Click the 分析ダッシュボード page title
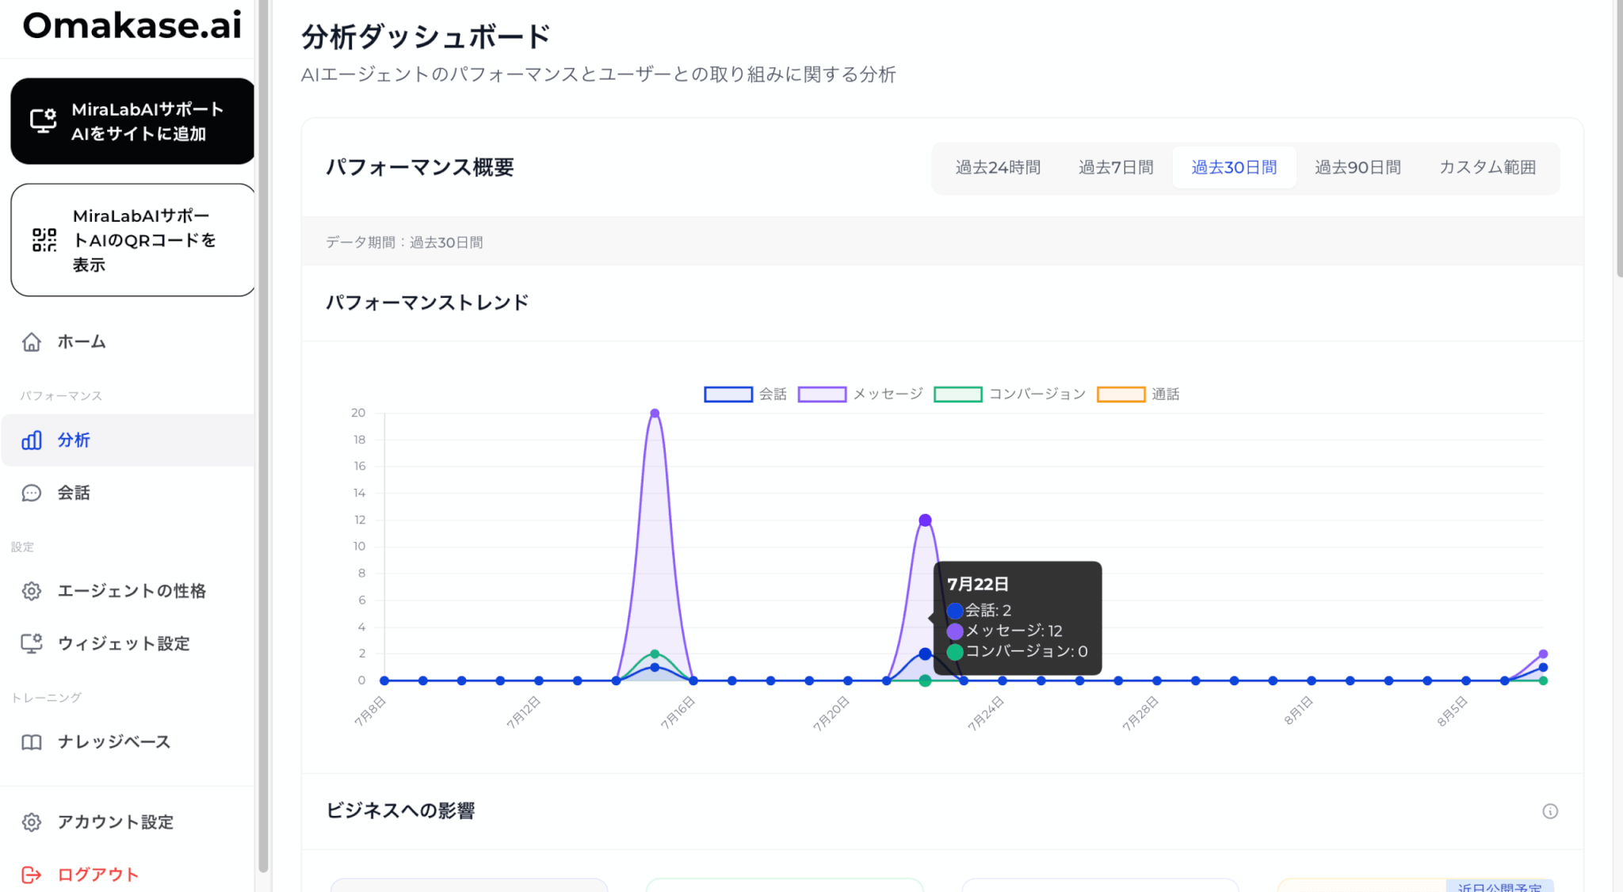The height and width of the screenshot is (892, 1623). (426, 37)
